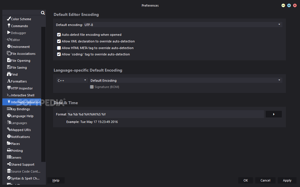Screen dimensions: 300x187
Task: Click the date Format text field
Action: [x=165, y=114]
